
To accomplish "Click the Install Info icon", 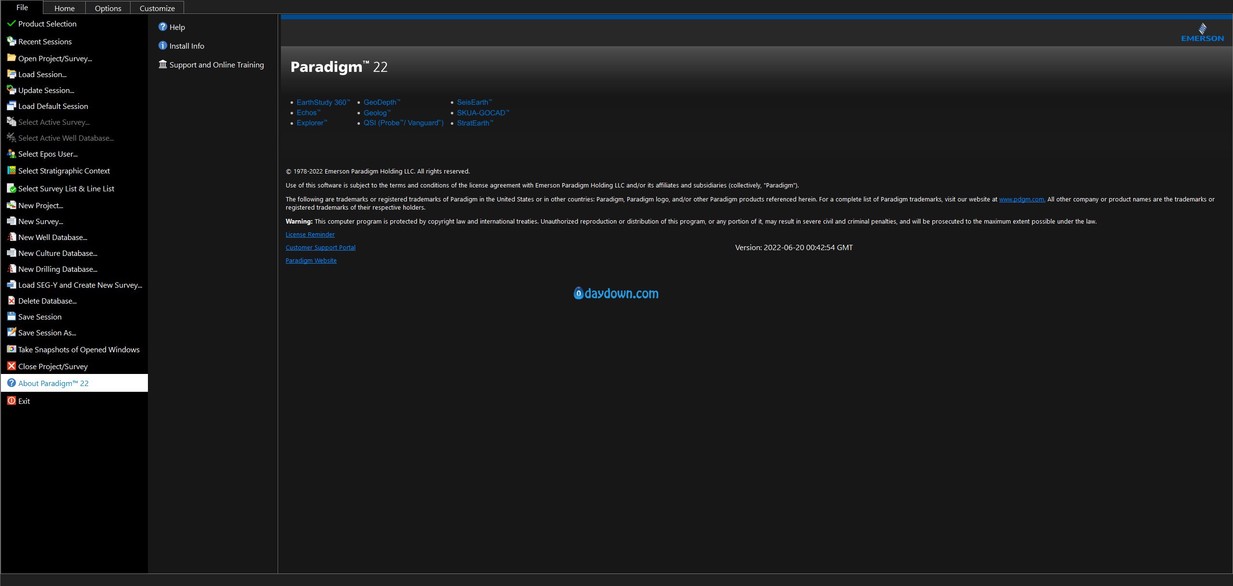I will [163, 46].
